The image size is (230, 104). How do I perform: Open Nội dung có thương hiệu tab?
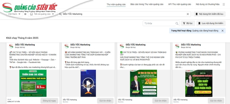(x=208, y=4)
